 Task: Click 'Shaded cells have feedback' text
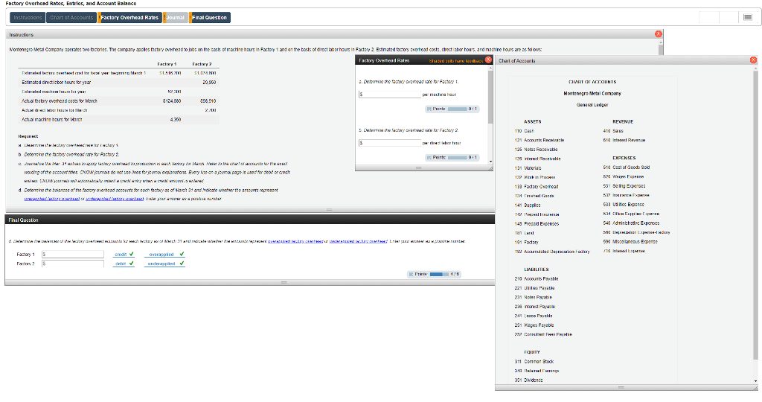[x=456, y=61]
